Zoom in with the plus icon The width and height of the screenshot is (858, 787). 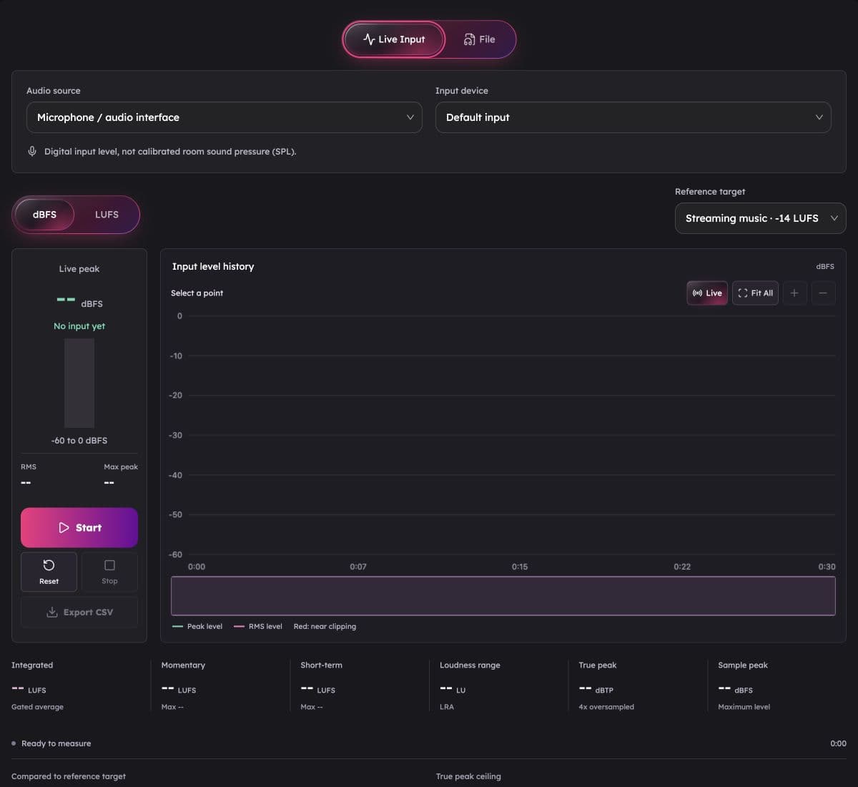794,293
